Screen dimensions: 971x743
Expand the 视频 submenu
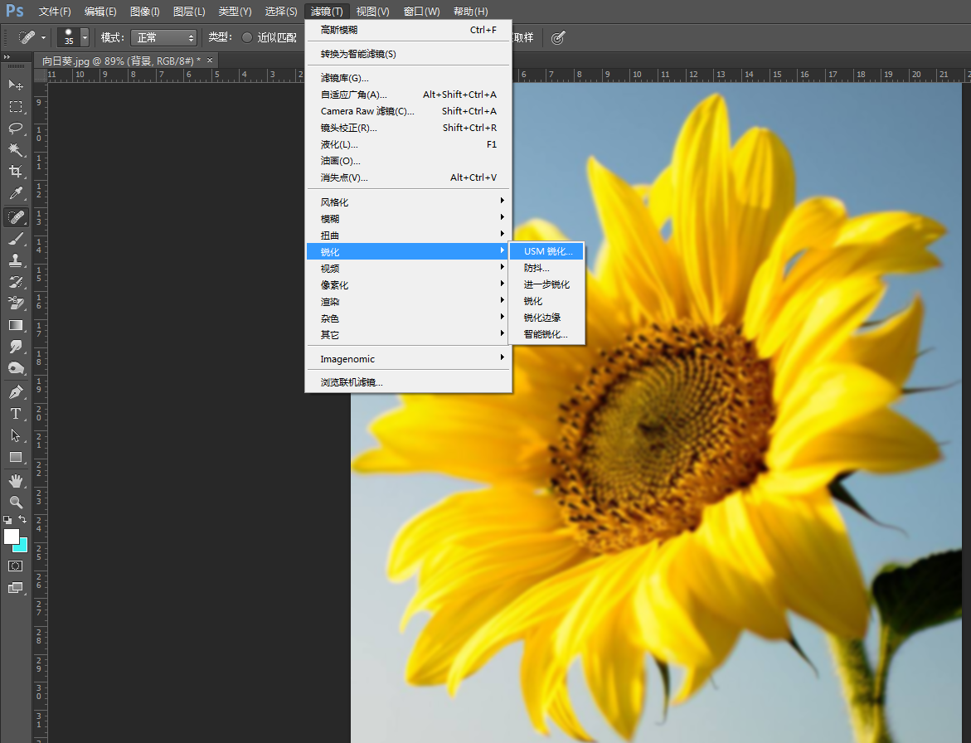pyautogui.click(x=409, y=268)
